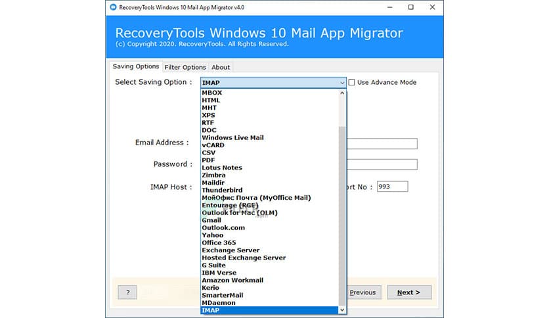Image resolution: width=549 pixels, height=318 pixels.
Task: Choose MDaemon as saving option
Action: (270, 303)
